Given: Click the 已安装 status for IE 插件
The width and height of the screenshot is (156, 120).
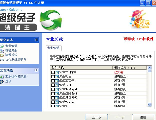Looking at the screenshot, I should [x=119, y=72].
